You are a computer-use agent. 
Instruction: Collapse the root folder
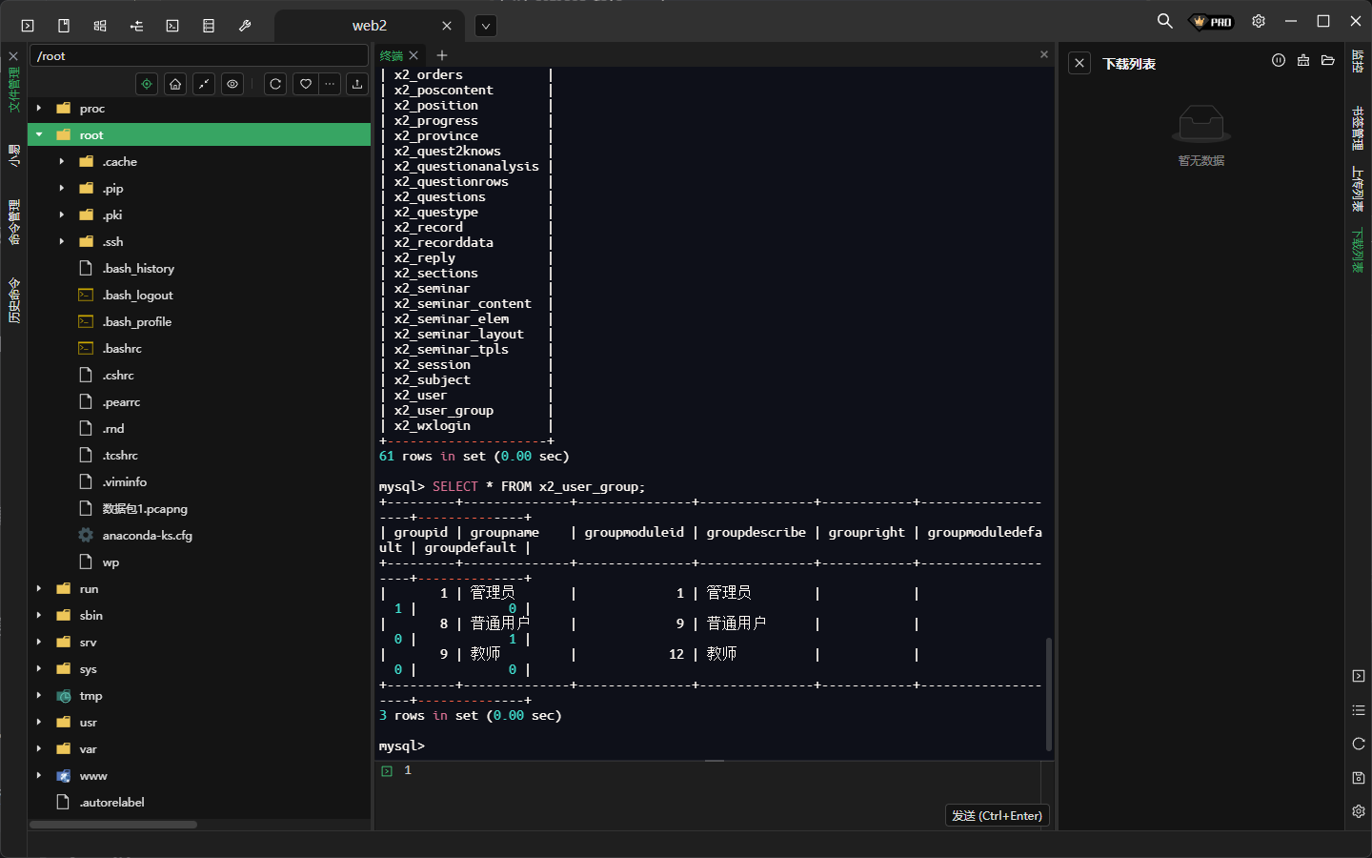(x=39, y=135)
